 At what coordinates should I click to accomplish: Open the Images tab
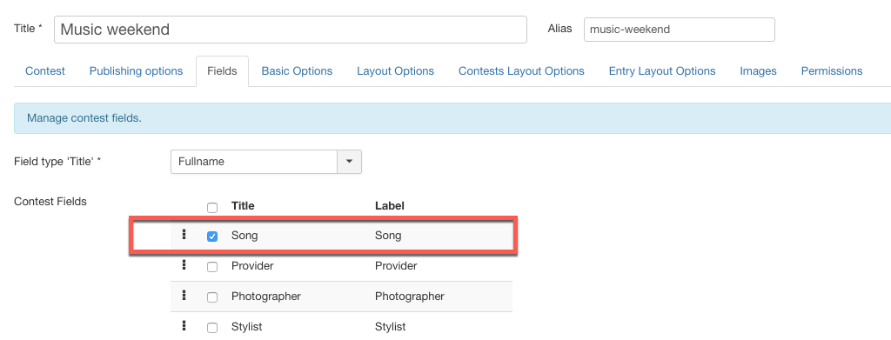[x=758, y=71]
